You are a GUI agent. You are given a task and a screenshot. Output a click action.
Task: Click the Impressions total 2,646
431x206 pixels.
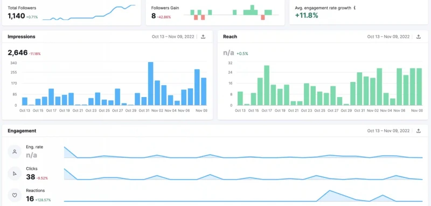tap(18, 52)
